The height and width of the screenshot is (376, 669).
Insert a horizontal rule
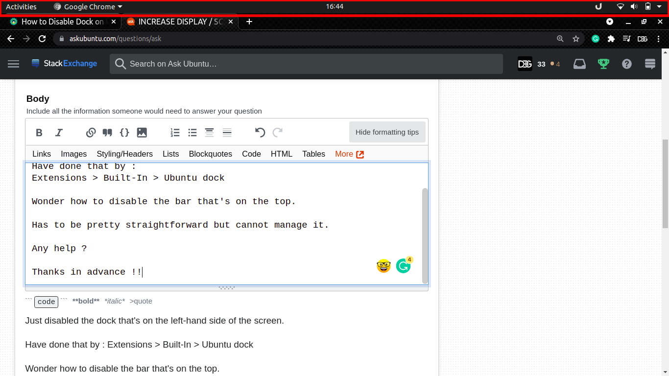[227, 132]
